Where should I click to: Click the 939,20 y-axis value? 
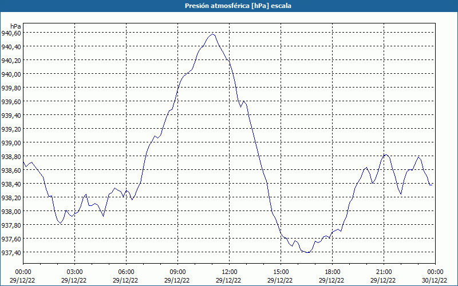point(11,129)
